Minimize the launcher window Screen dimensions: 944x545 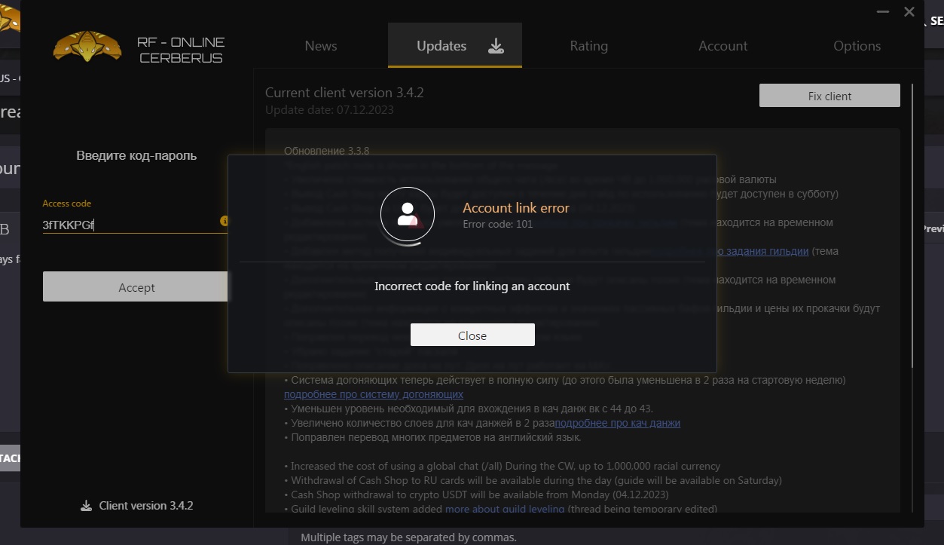[882, 11]
